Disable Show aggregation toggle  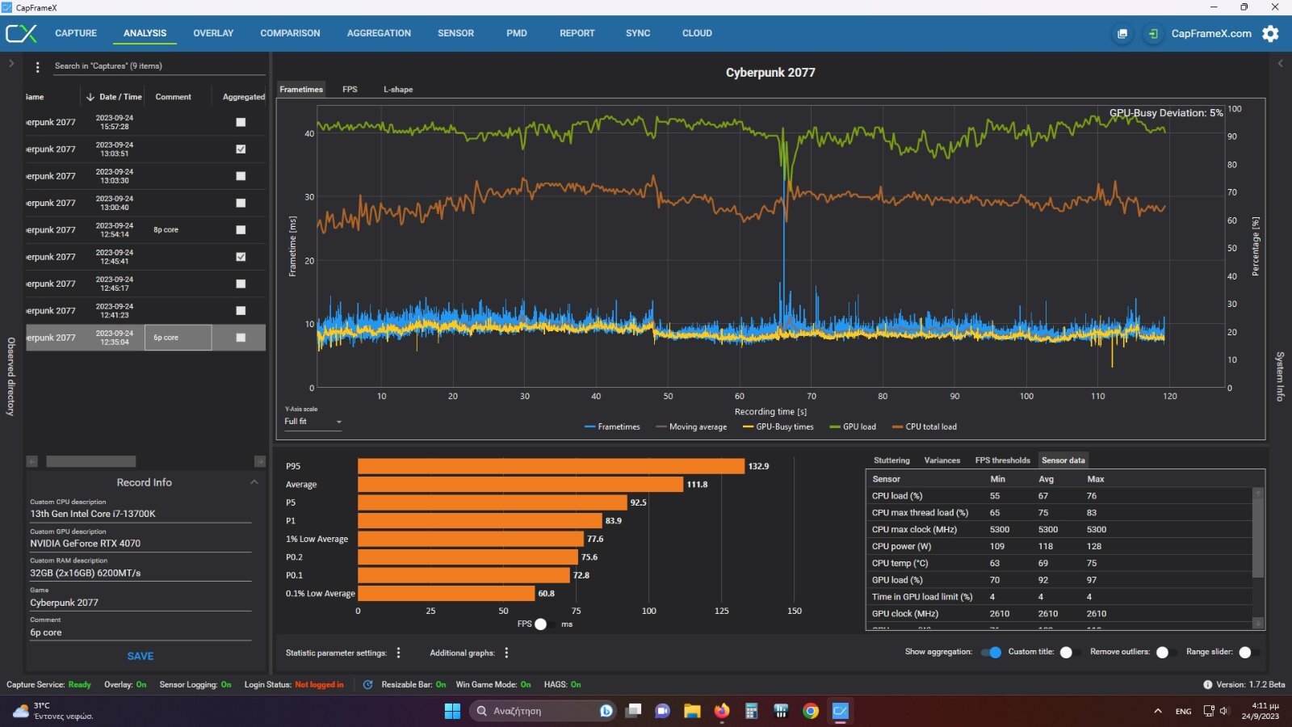[992, 653]
